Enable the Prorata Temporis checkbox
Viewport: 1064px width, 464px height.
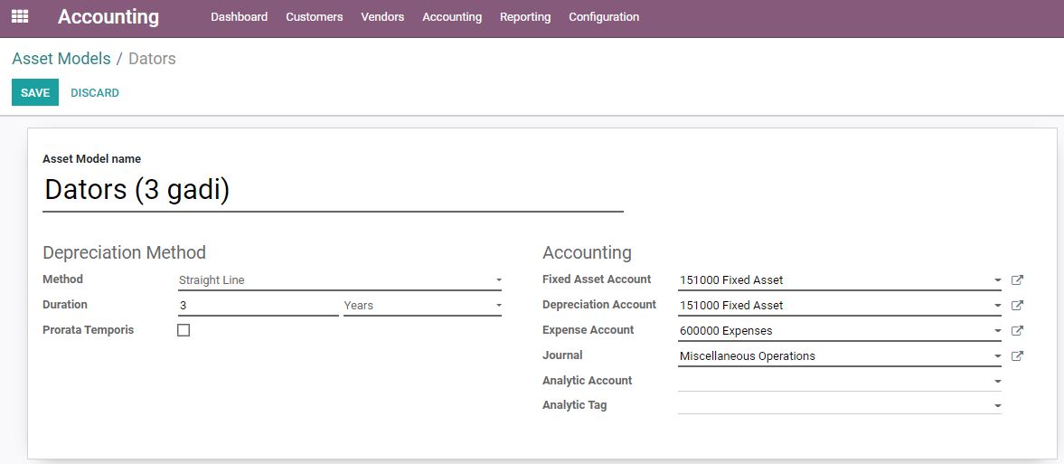pos(184,331)
